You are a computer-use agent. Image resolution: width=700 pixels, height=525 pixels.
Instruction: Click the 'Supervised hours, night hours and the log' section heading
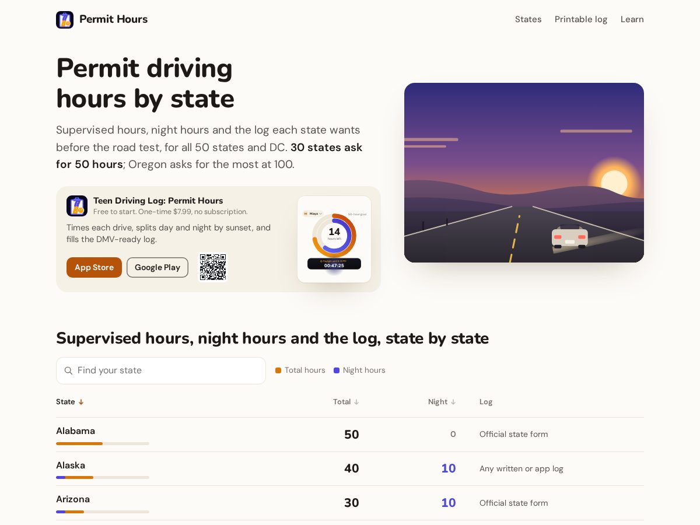pos(272,338)
